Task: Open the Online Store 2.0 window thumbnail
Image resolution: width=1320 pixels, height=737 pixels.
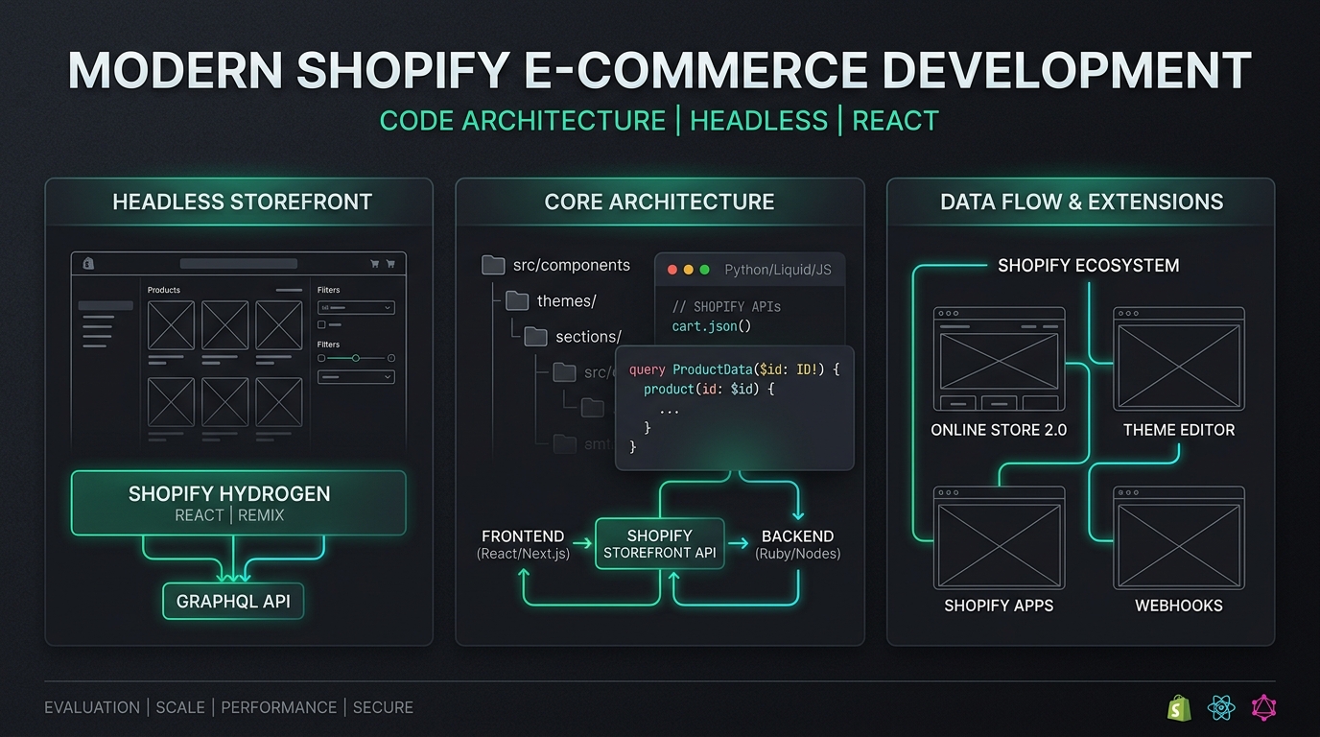Action: (999, 360)
